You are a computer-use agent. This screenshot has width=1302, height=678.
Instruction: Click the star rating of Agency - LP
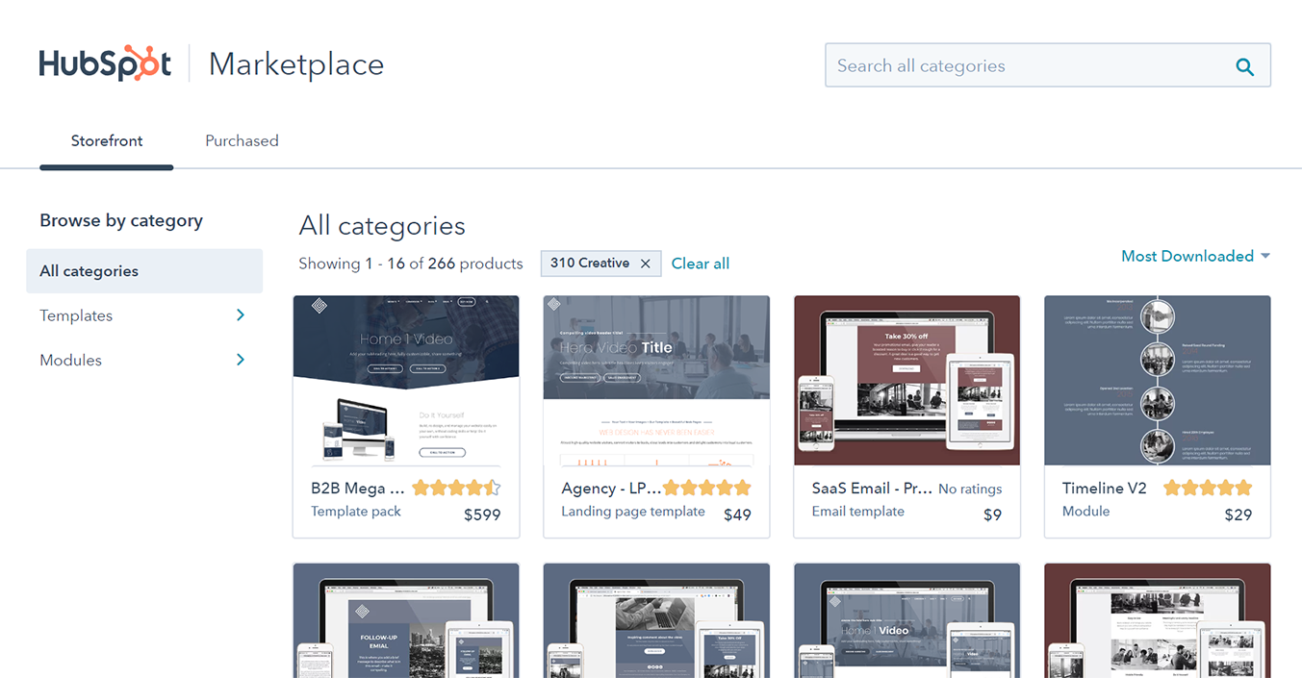pyautogui.click(x=707, y=488)
